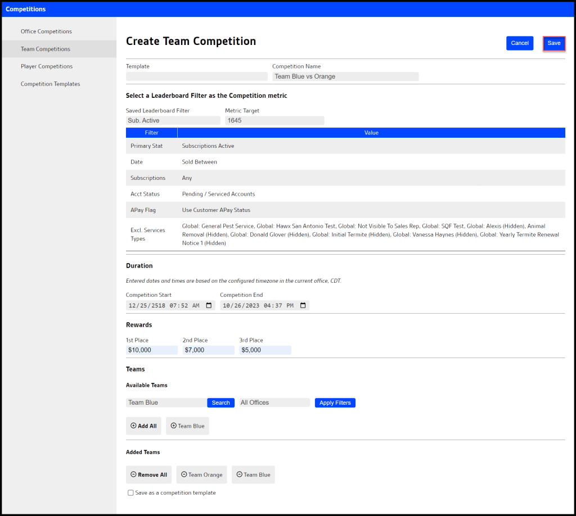Screen dimensions: 576x516
Task: Open Player Competitions in sidebar
Action: [x=47, y=66]
